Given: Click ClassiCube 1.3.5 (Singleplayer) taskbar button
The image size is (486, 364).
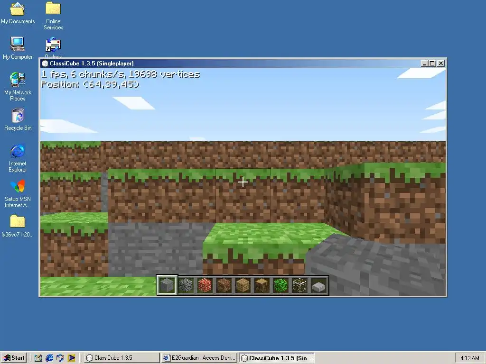Looking at the screenshot, I should point(277,358).
